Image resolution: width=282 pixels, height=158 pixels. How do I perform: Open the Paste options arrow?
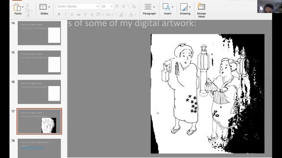click(x=22, y=7)
